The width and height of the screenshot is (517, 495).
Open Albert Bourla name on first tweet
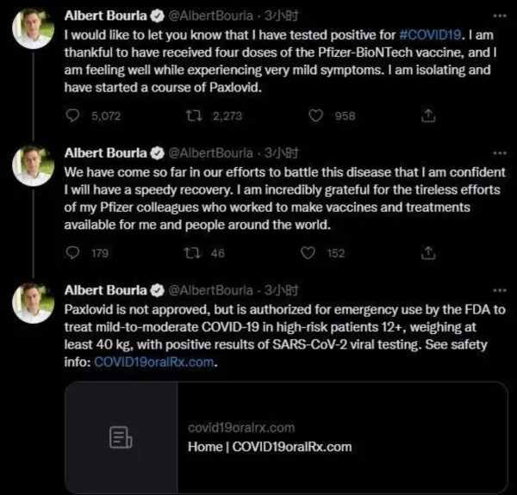[x=105, y=16]
